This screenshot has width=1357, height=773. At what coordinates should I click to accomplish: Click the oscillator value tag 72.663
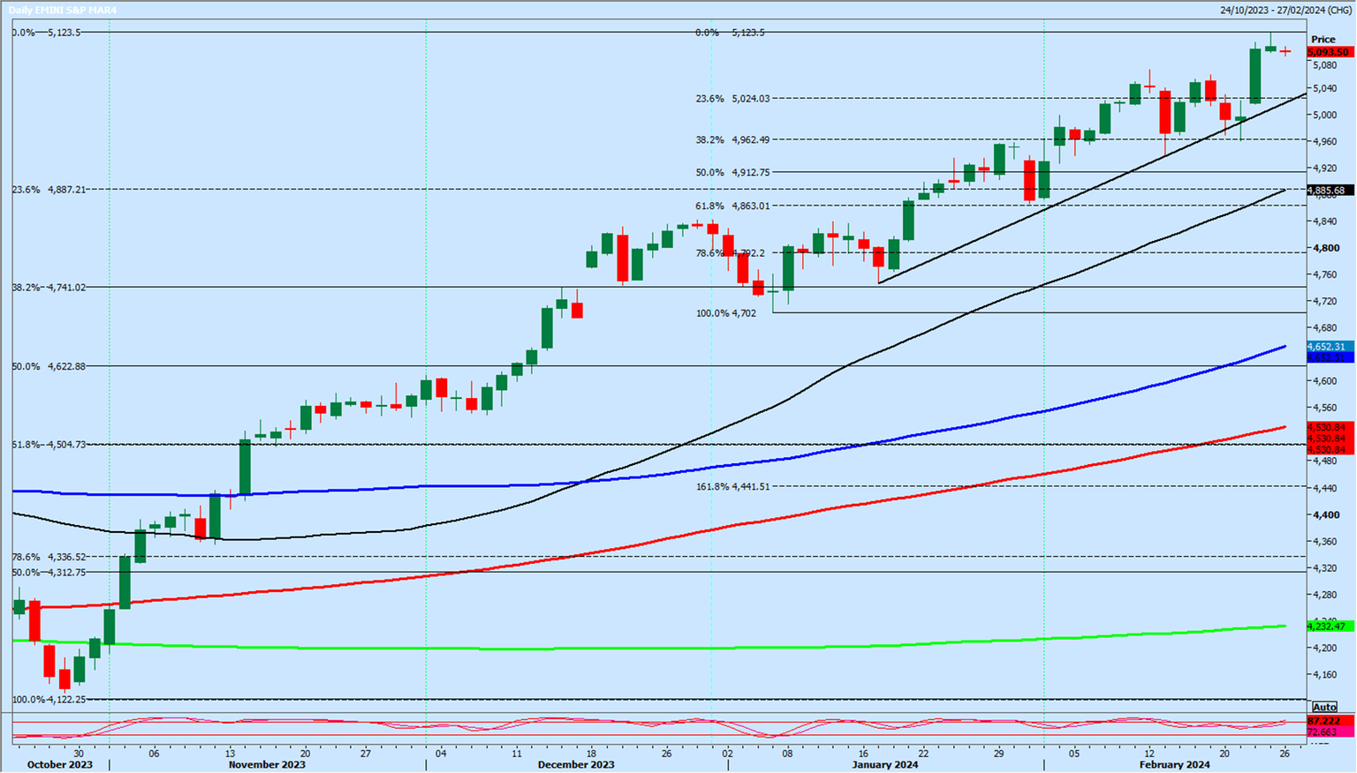1329,732
